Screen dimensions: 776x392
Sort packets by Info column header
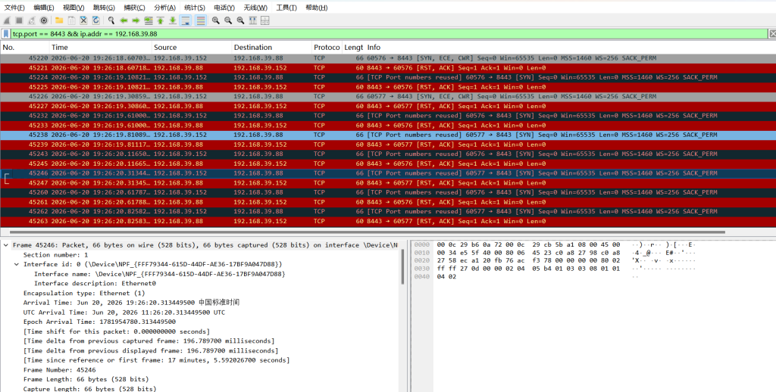click(x=570, y=48)
